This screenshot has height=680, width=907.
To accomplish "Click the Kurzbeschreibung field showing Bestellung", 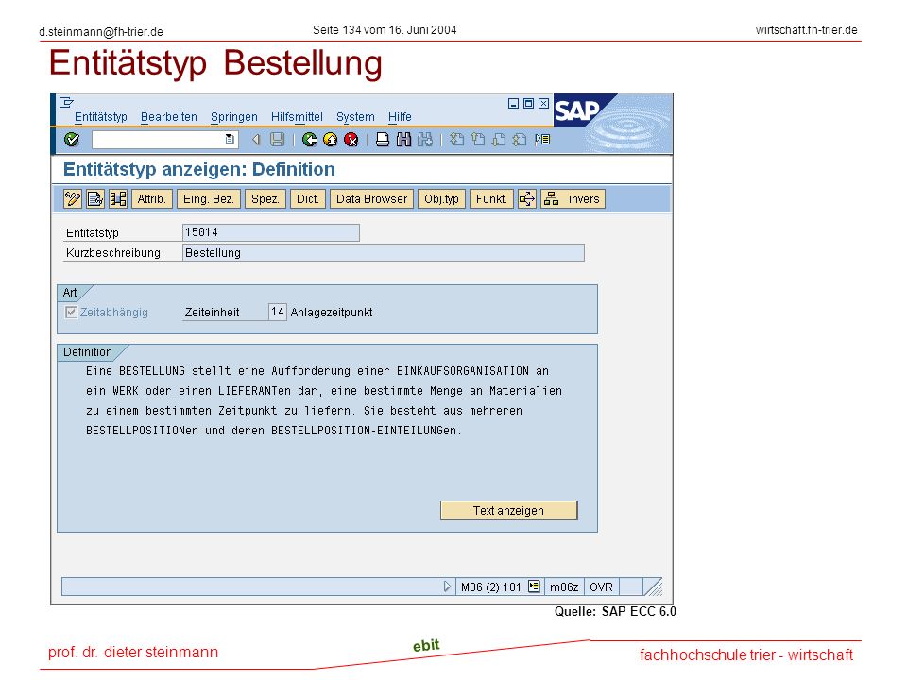I will [383, 253].
